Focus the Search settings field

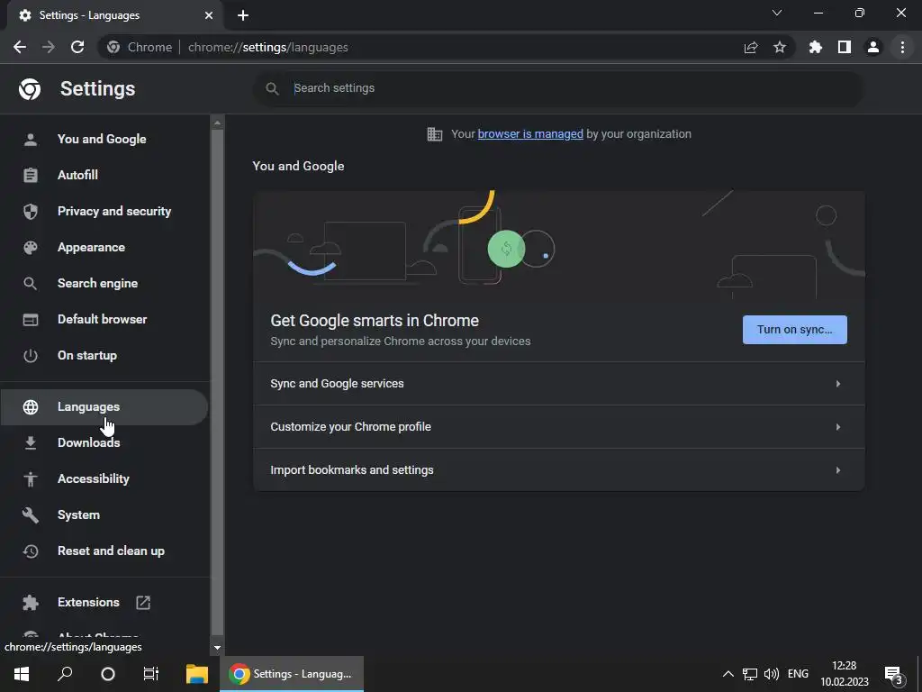[558, 88]
